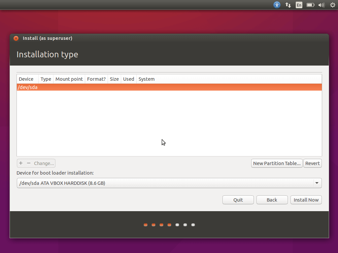Click the minus remove partition button
Screen dimensions: 338x253
pos(29,163)
